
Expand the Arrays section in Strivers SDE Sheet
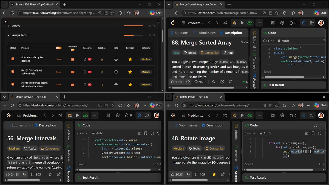(x=8, y=25)
